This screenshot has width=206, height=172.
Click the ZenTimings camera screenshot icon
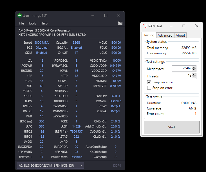point(120,23)
